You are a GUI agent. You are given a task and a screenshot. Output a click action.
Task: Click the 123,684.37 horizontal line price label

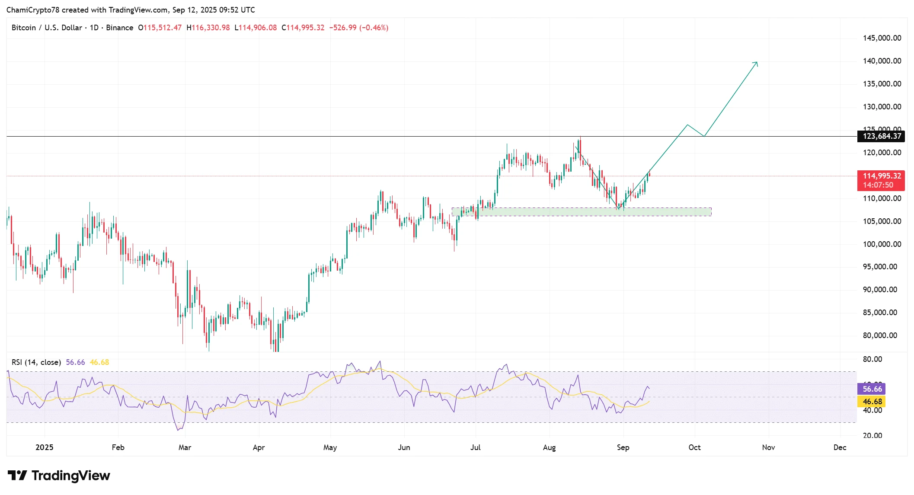click(x=882, y=136)
